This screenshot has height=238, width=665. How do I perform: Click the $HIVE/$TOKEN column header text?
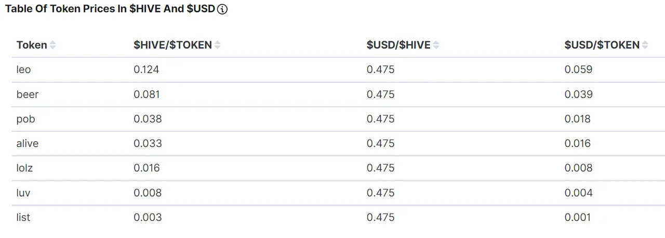[172, 45]
